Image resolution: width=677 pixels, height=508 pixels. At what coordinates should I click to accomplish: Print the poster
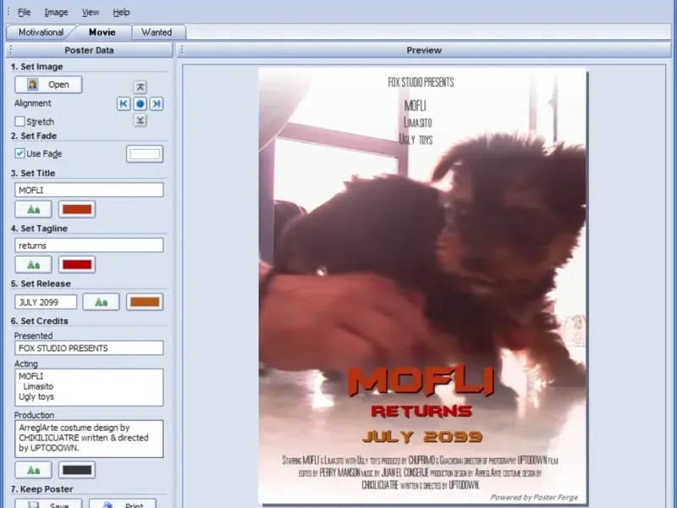coord(123,504)
